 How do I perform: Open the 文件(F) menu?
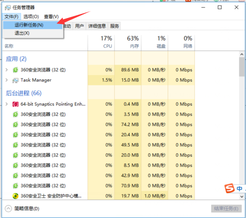(x=11, y=17)
